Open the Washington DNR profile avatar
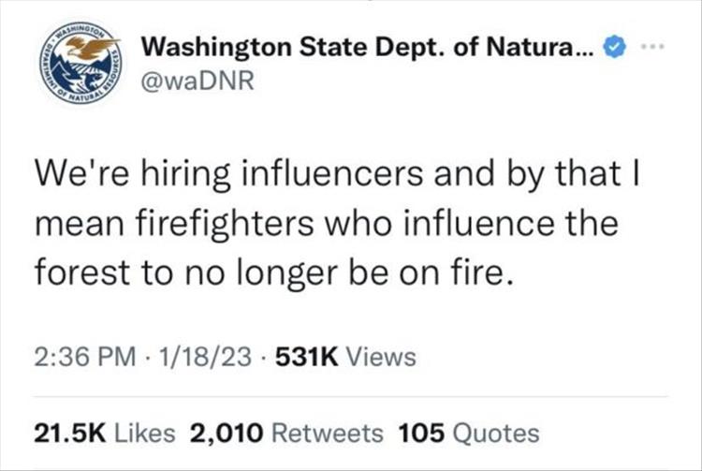 (x=79, y=64)
